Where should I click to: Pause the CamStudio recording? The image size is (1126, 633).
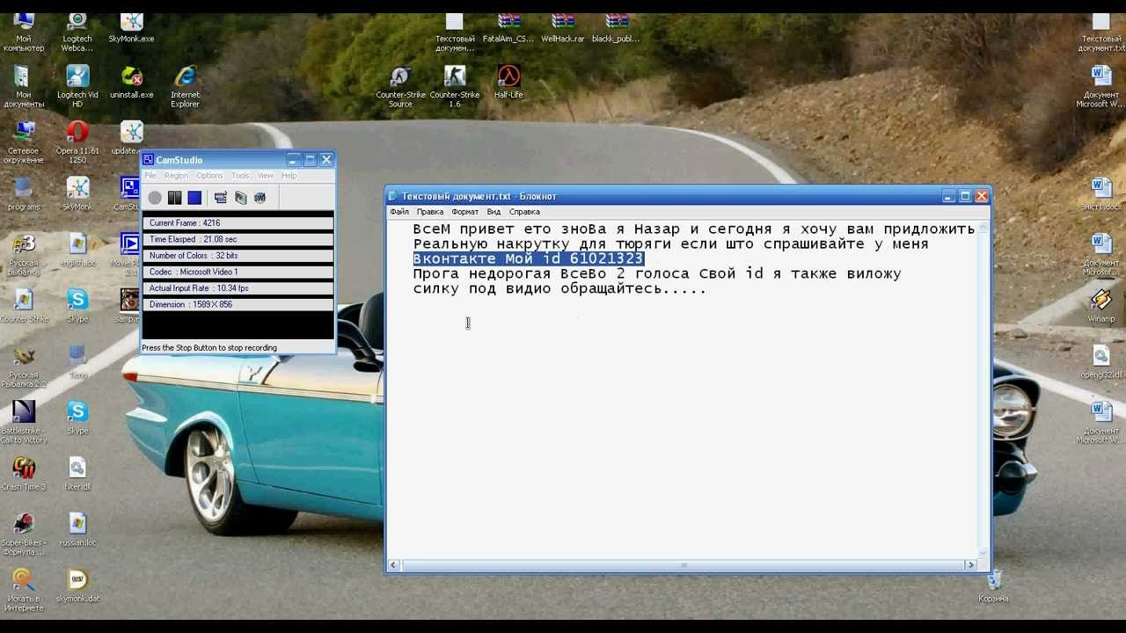tap(175, 198)
